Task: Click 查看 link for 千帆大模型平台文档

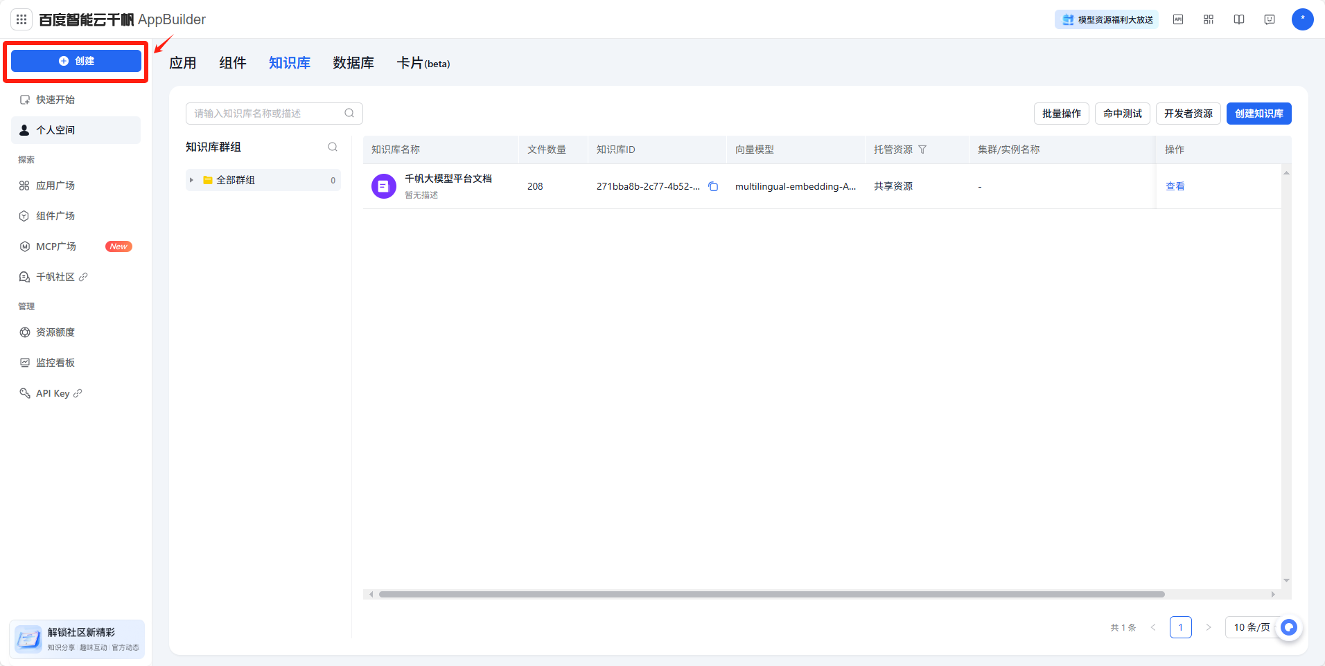Action: [x=1175, y=186]
